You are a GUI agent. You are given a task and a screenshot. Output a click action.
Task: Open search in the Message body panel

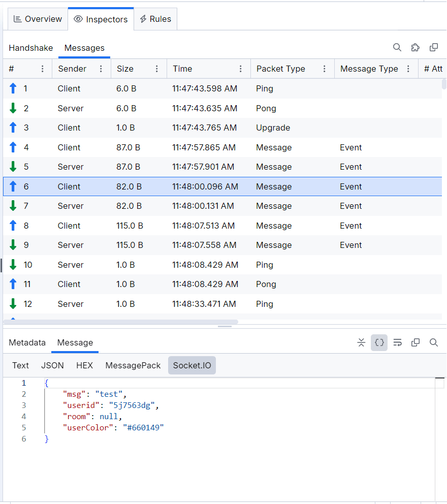pos(434,342)
